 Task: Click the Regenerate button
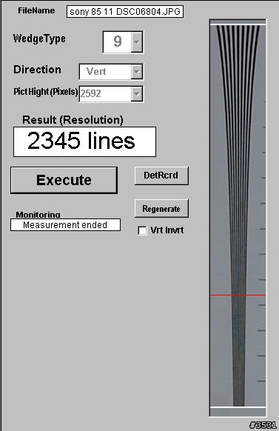click(161, 209)
